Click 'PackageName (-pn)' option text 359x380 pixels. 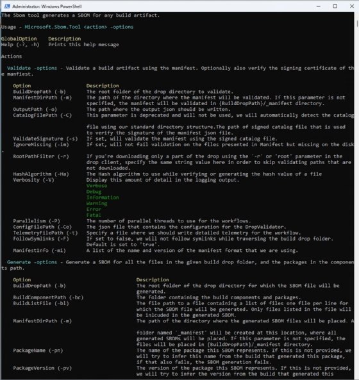click(38, 351)
